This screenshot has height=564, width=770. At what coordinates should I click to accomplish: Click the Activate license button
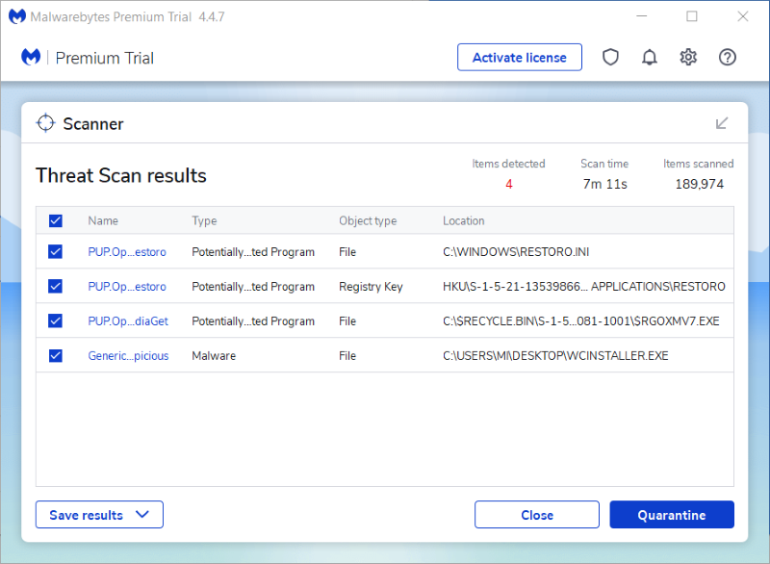tap(520, 58)
